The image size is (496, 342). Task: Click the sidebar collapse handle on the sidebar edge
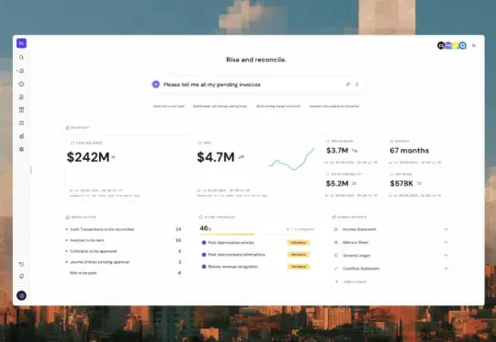[30, 170]
